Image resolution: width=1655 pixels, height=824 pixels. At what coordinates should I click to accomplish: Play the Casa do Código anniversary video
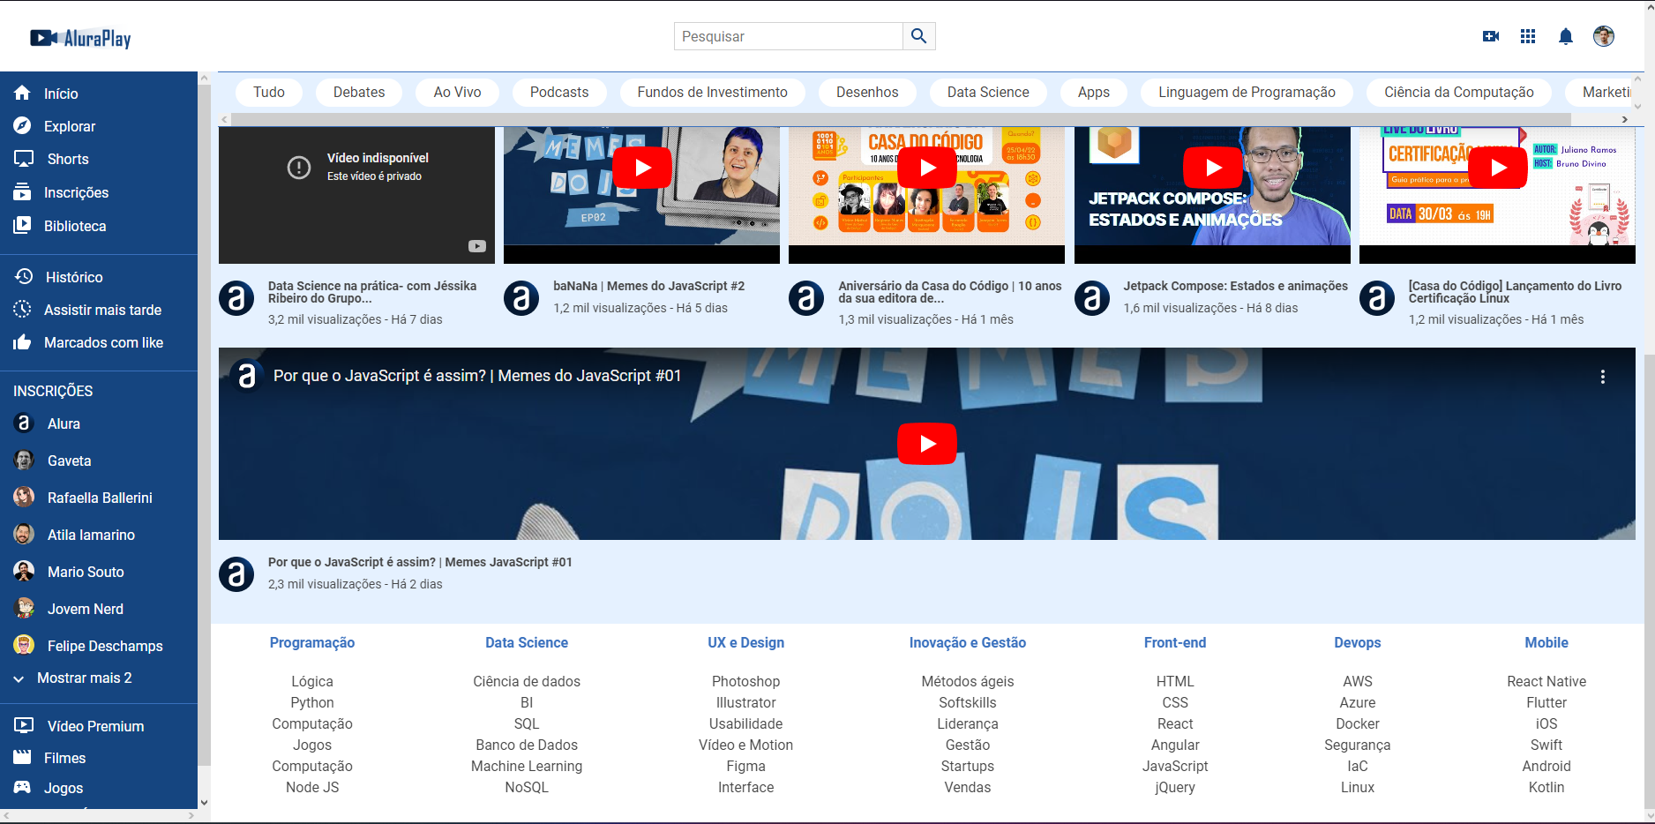[x=927, y=168]
